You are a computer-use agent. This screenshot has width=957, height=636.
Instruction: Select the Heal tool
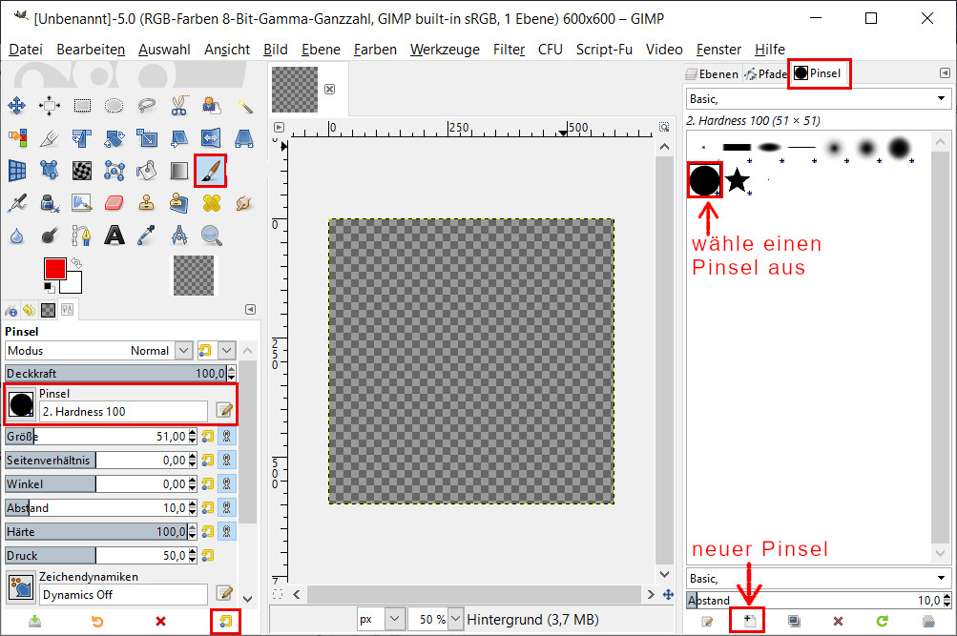(x=211, y=202)
